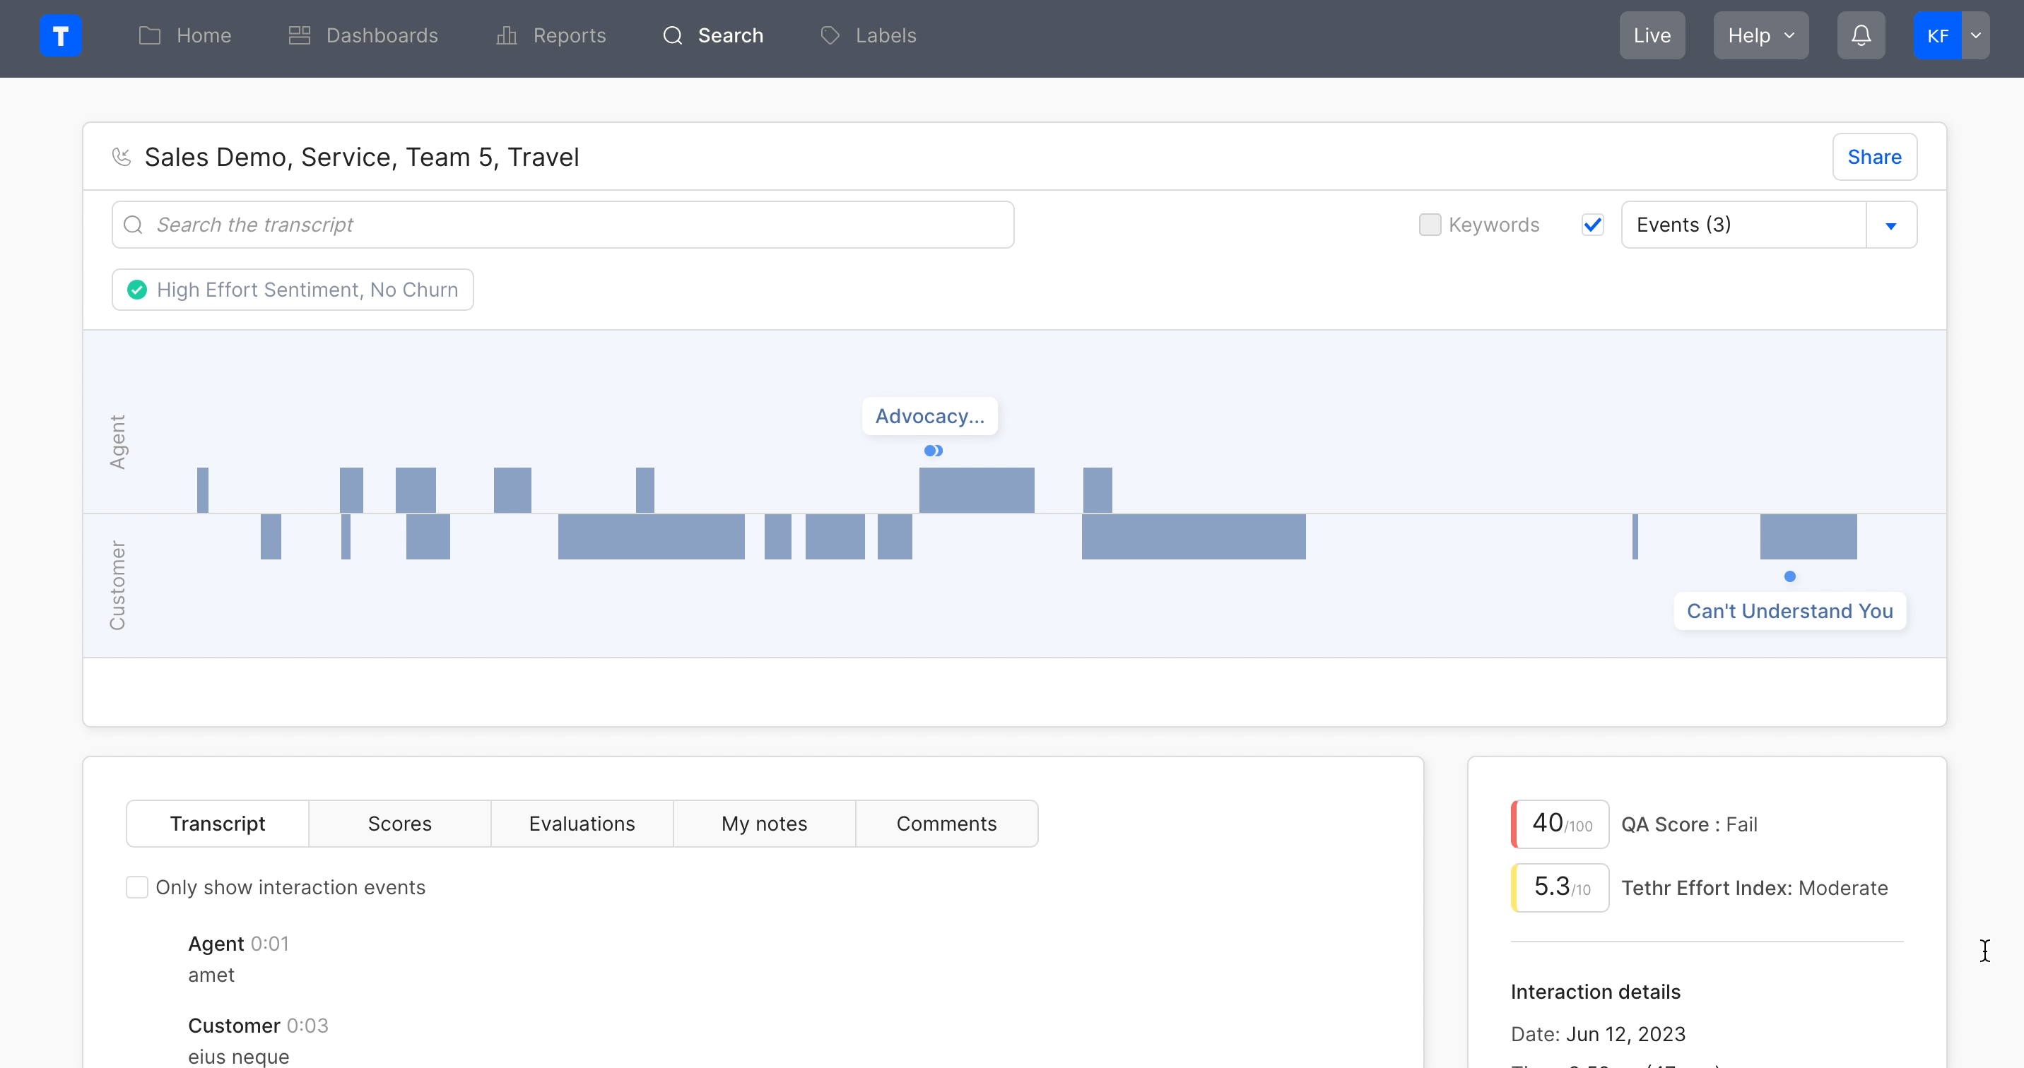Open the notifications bell
The height and width of the screenshot is (1068, 2024).
click(x=1860, y=35)
